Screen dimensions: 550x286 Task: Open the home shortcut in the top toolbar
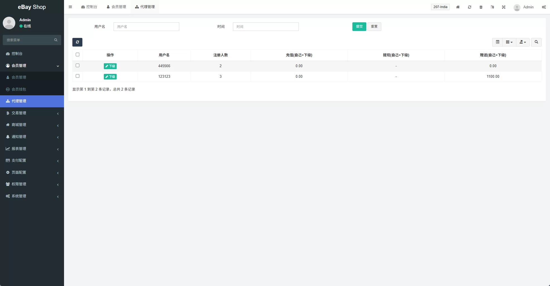pyautogui.click(x=458, y=7)
